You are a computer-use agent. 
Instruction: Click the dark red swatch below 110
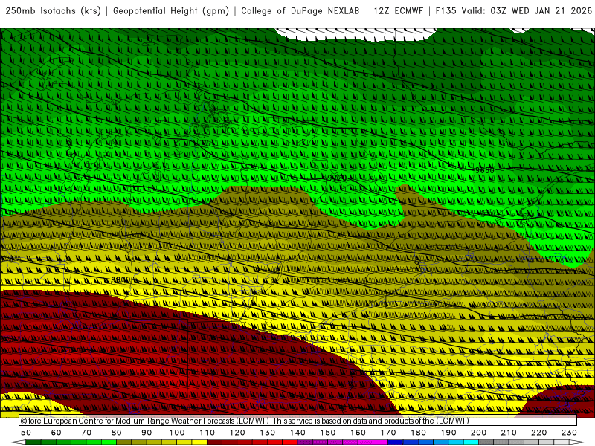click(215, 442)
